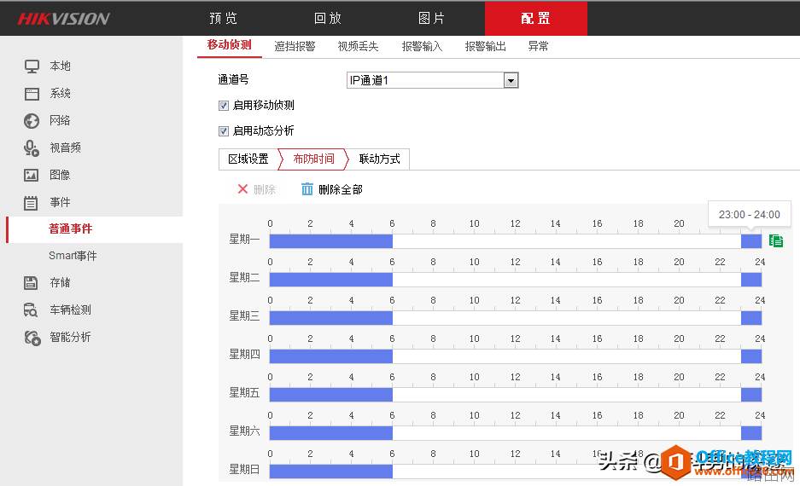Open the 网络 sidebar menu label
This screenshot has height=486, width=800.
click(x=61, y=121)
